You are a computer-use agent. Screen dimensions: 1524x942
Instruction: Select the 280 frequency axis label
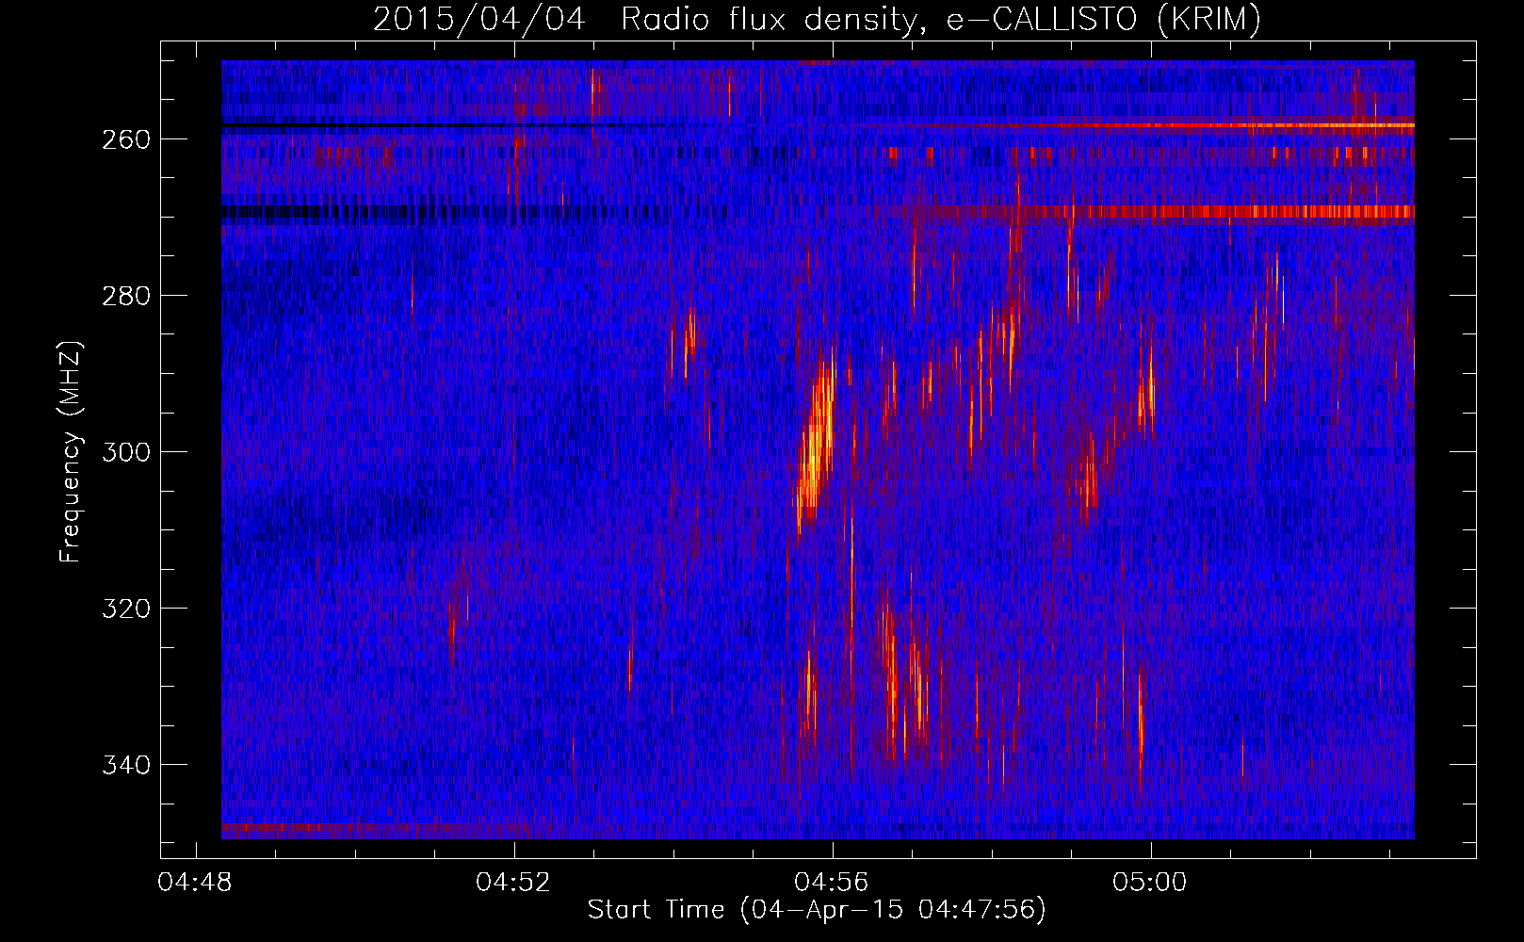(127, 296)
